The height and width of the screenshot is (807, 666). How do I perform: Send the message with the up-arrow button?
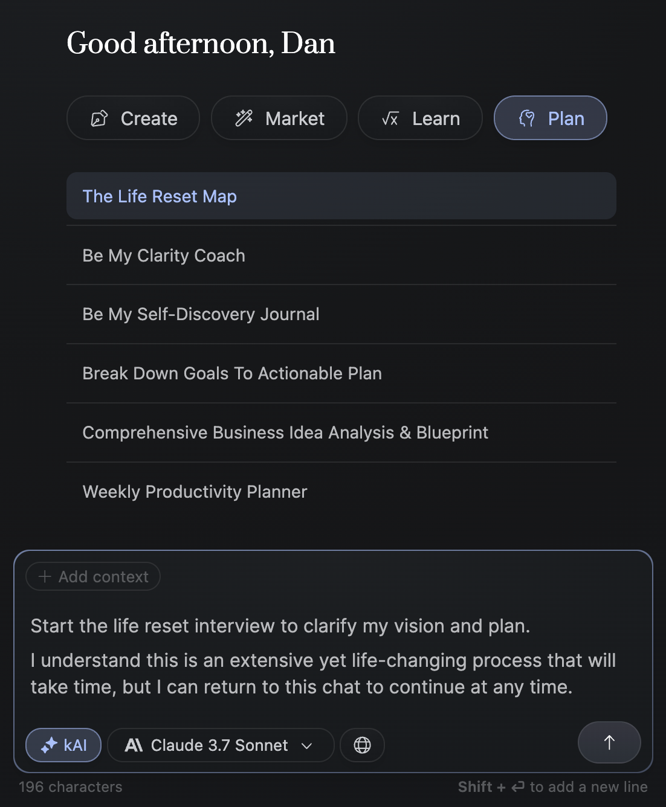tap(609, 742)
